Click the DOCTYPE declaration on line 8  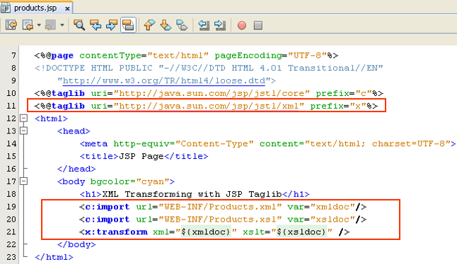pyautogui.click(x=209, y=68)
